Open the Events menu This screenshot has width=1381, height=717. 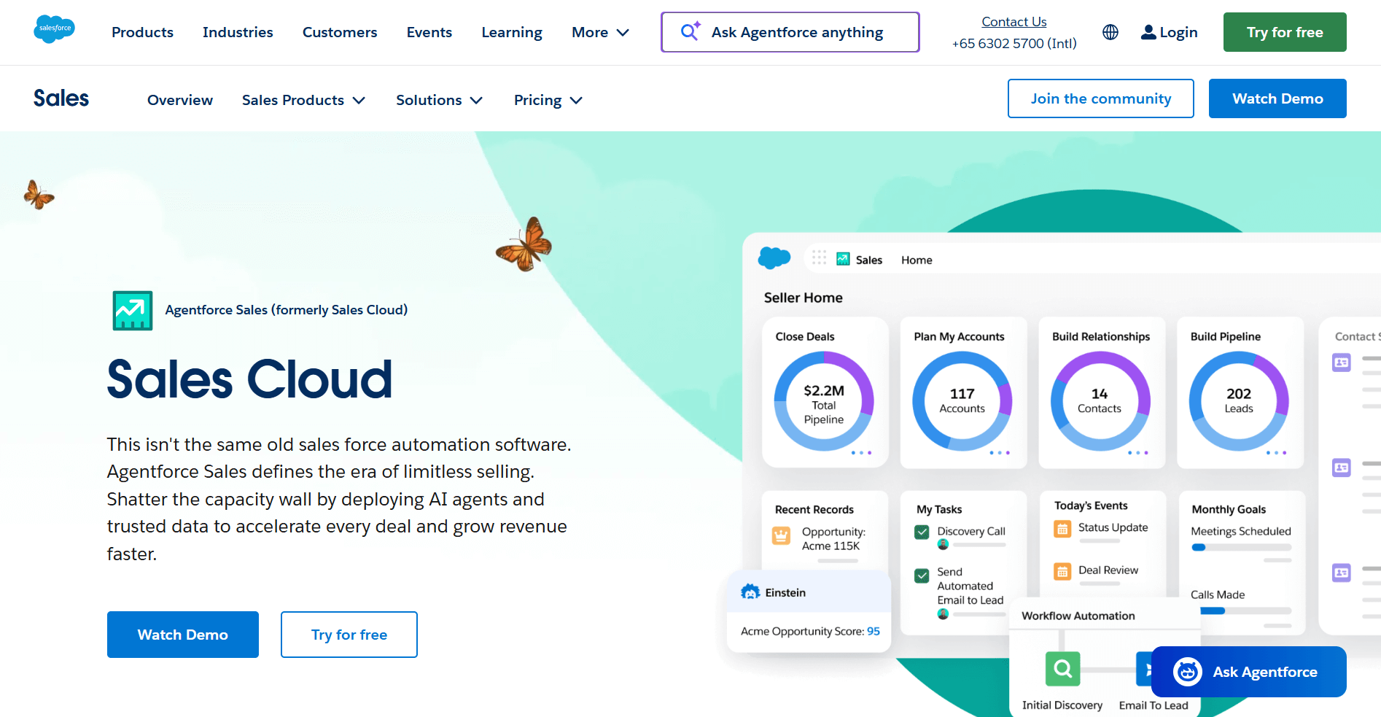pos(429,32)
